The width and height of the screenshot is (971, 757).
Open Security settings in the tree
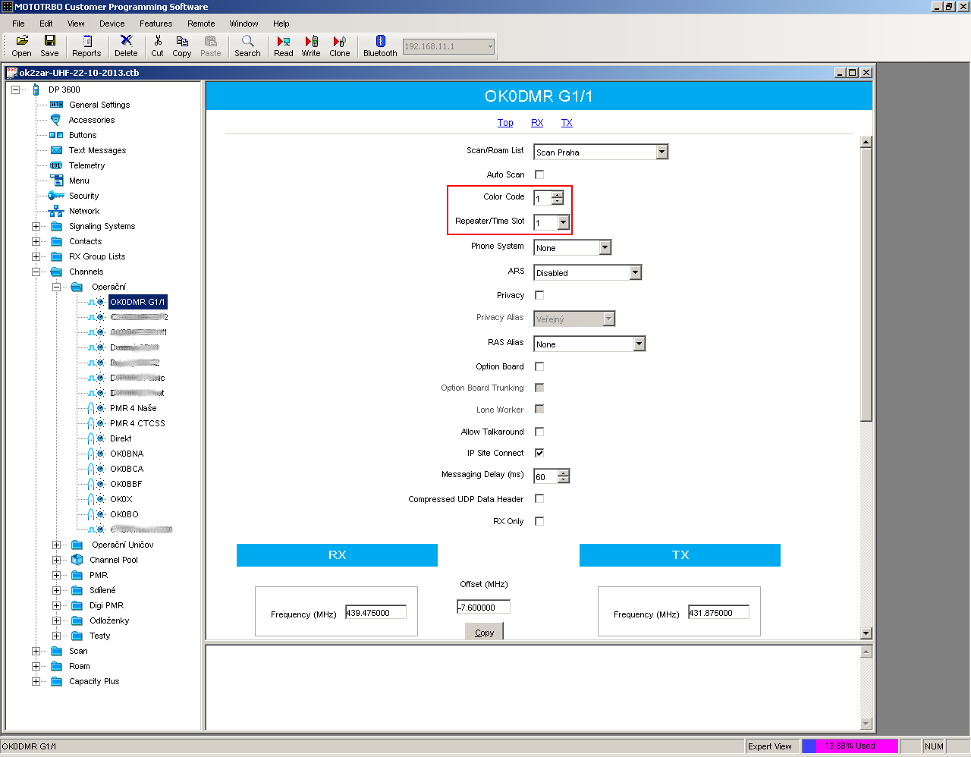coord(83,196)
